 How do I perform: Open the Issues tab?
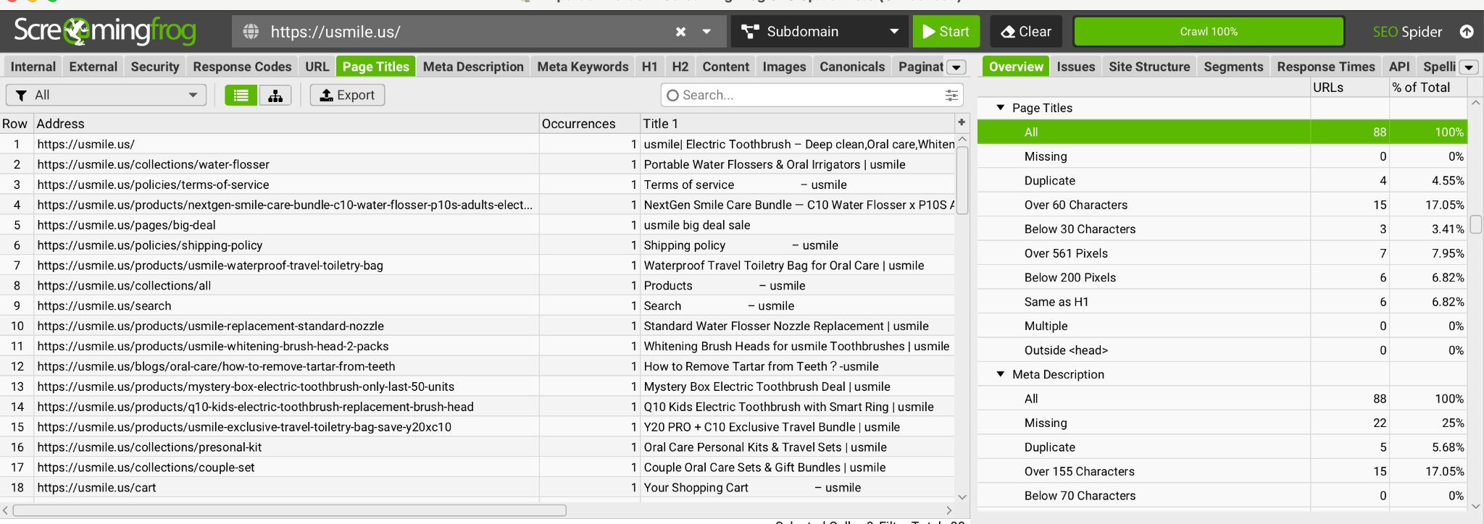coord(1076,67)
